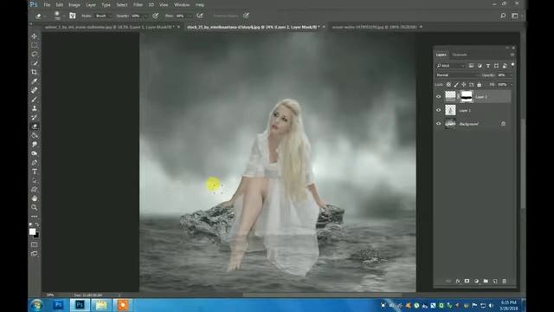The height and width of the screenshot is (312, 554).
Task: Delete layer with trash icon
Action: (505, 281)
